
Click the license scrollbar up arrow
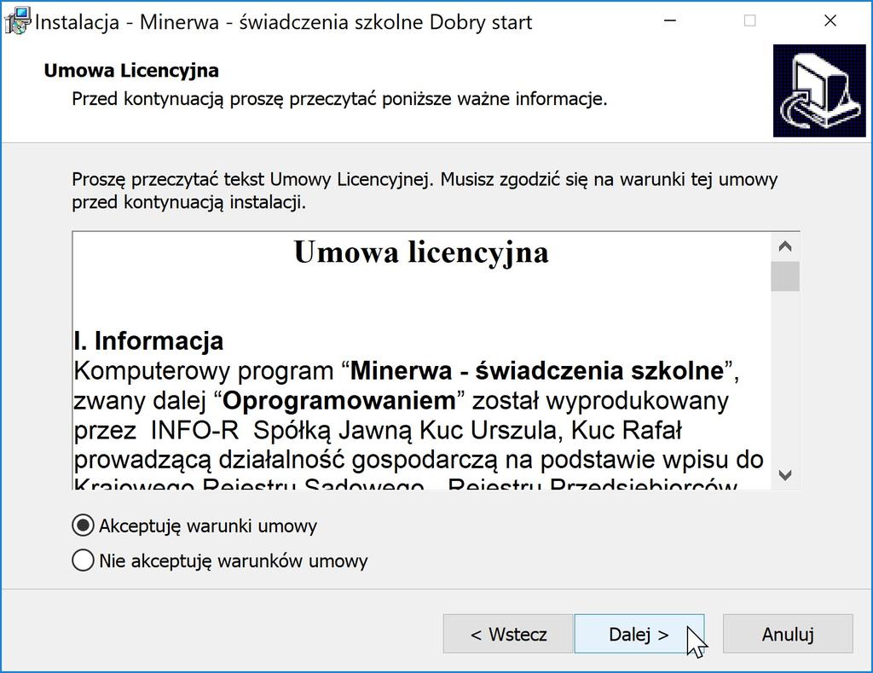tap(785, 247)
